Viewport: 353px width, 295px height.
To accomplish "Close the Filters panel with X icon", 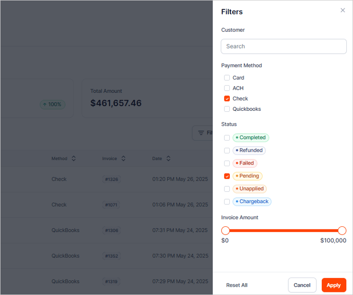I will (x=343, y=10).
